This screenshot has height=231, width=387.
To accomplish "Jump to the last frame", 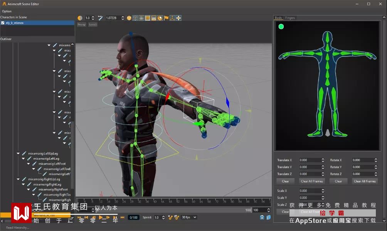I will pos(123,218).
